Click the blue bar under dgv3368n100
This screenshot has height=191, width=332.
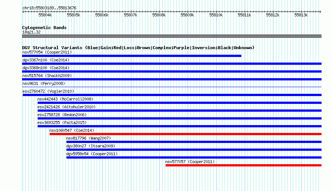(172, 71)
